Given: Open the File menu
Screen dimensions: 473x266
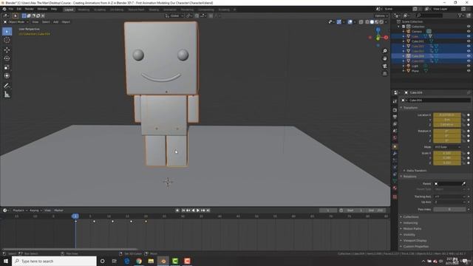Looking at the screenshot, I should tap(11, 9).
